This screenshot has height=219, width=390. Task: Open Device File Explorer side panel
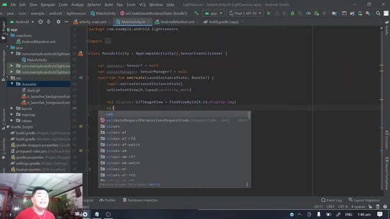(x=387, y=174)
